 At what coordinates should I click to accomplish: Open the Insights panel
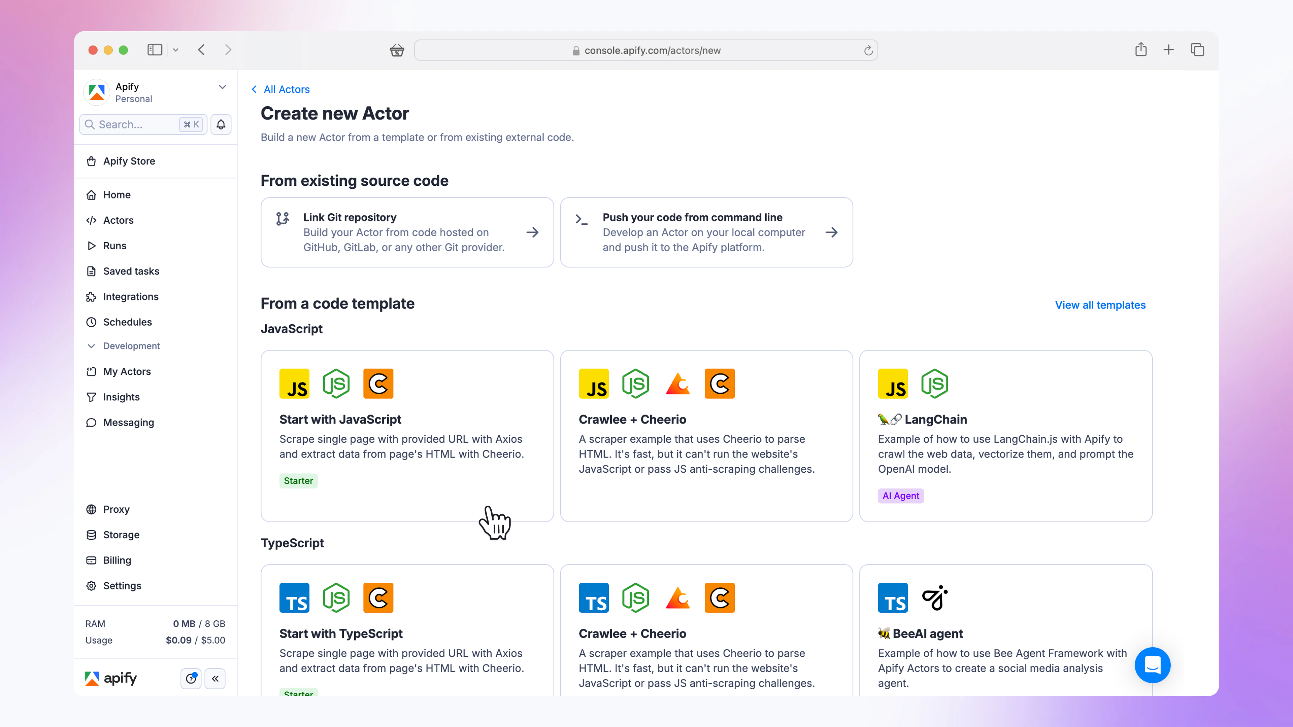[121, 397]
